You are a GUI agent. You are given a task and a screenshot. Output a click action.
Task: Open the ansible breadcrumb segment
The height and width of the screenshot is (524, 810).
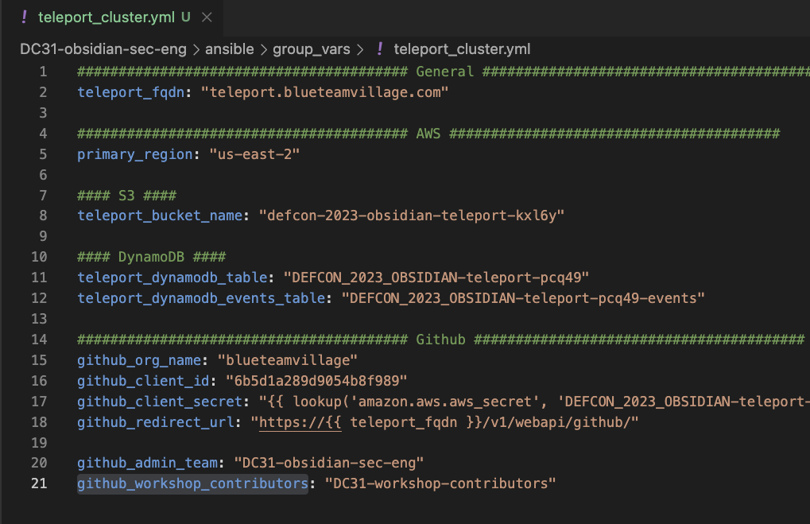coord(230,49)
